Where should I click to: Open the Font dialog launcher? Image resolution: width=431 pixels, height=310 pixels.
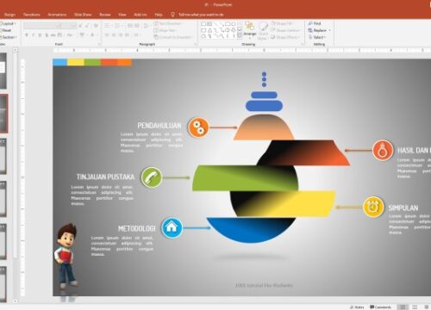(99, 44)
